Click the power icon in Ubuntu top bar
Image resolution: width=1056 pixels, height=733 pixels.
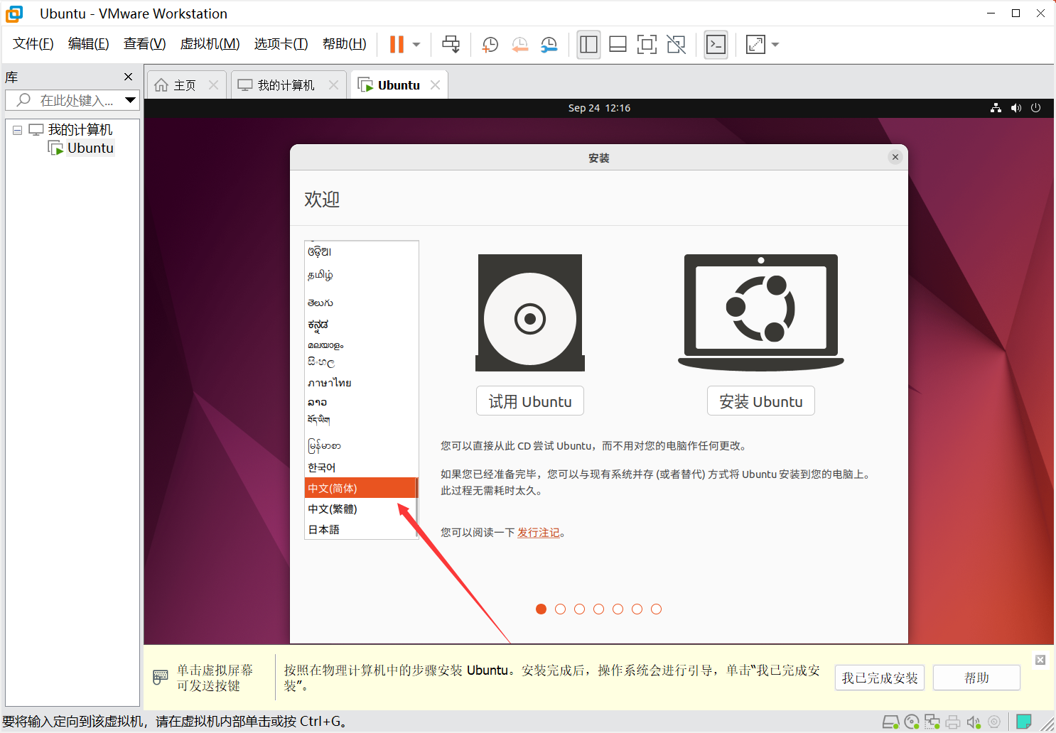(x=1036, y=108)
